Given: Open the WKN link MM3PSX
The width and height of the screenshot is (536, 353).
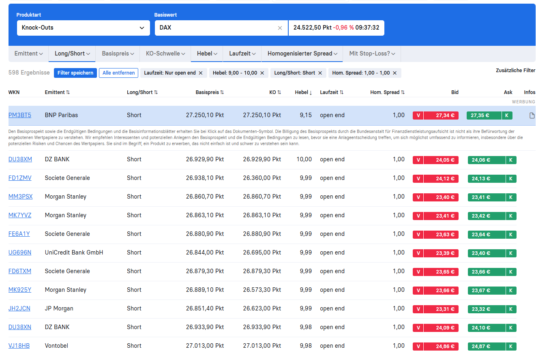Looking at the screenshot, I should pyautogui.click(x=21, y=197).
